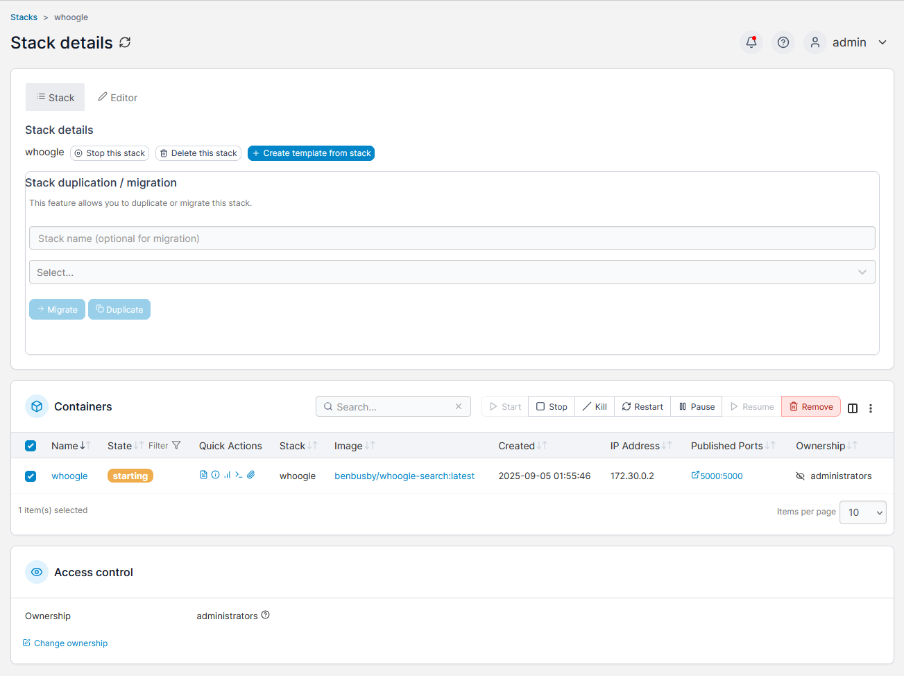904x676 pixels.
Task: Deselect the whoogle container row checkbox
Action: pos(31,476)
